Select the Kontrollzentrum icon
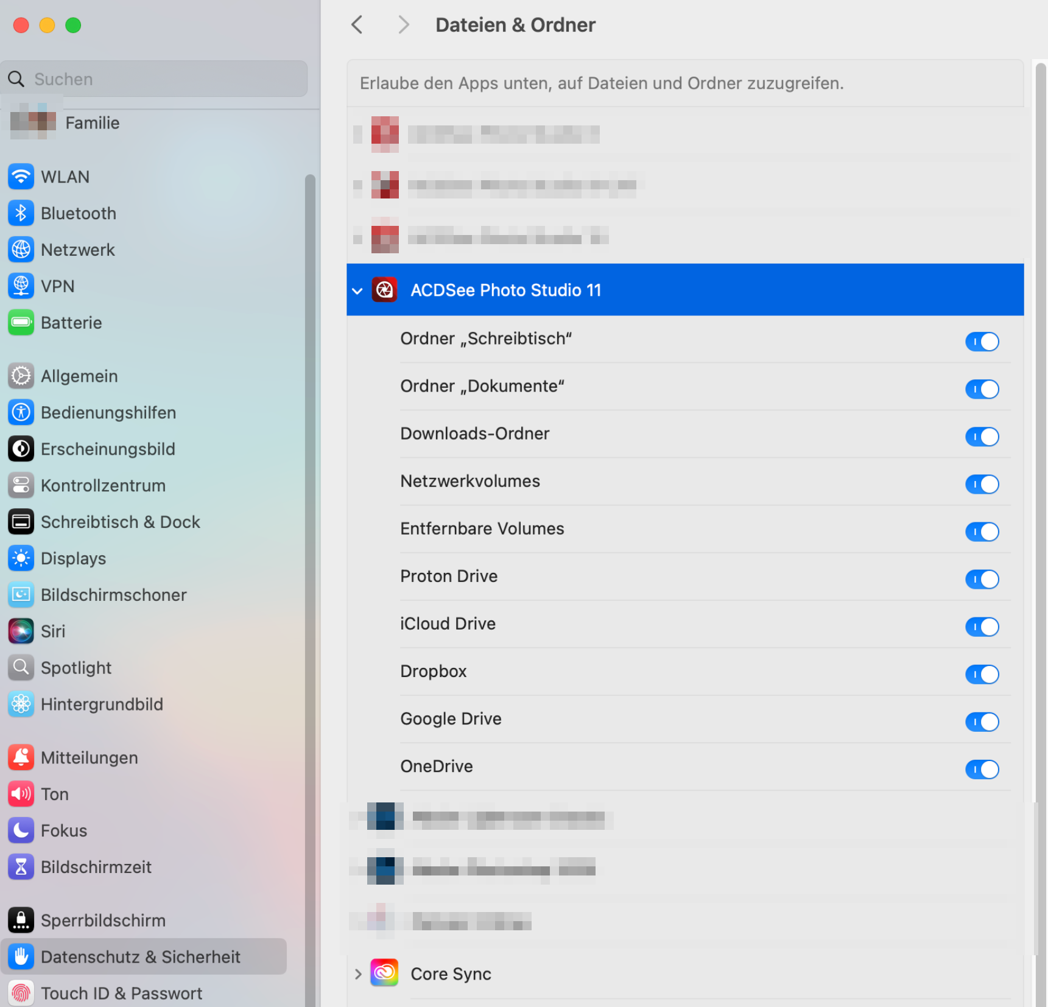Screen dimensions: 1048x1007 click(x=21, y=486)
